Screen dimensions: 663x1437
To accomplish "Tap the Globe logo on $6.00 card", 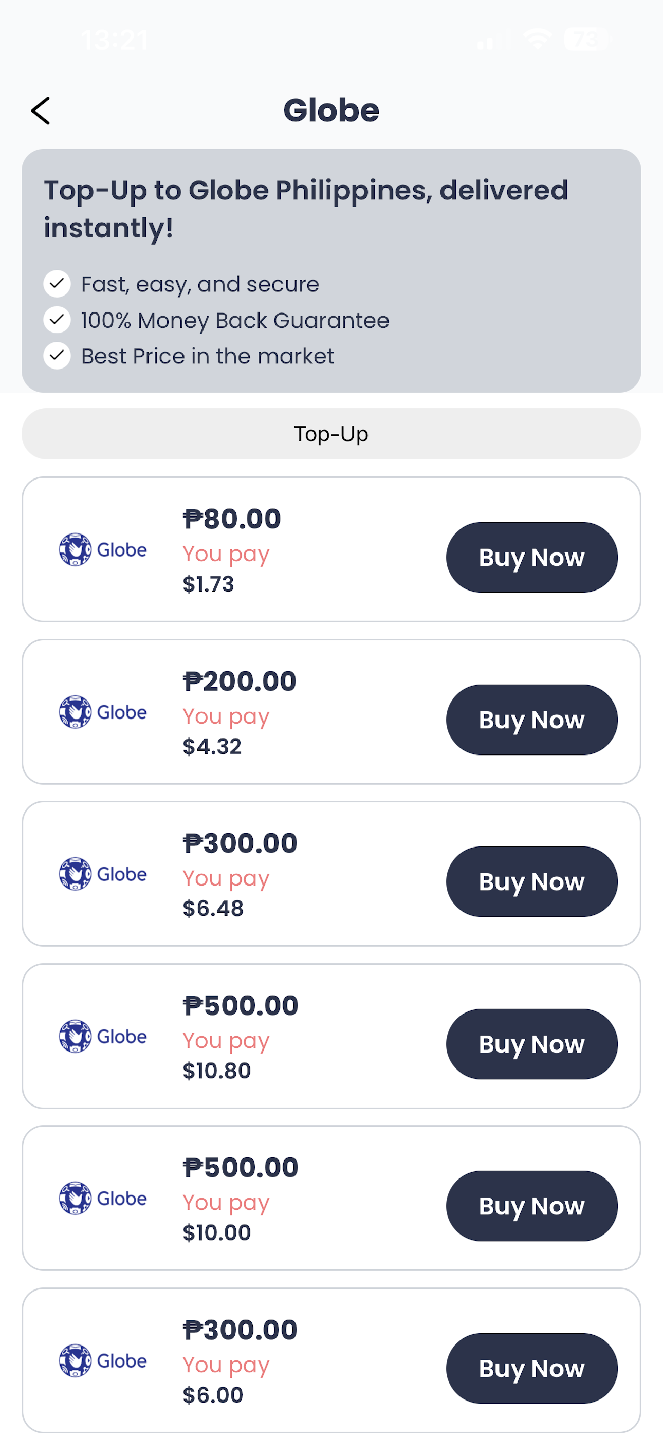I will pyautogui.click(x=103, y=1360).
